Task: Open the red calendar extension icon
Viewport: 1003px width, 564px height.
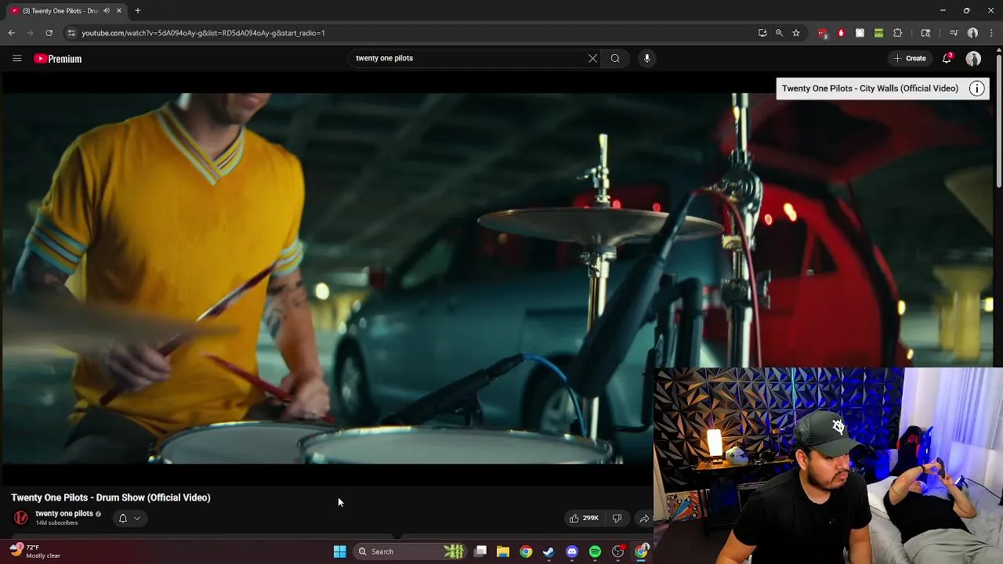Action: (x=822, y=33)
